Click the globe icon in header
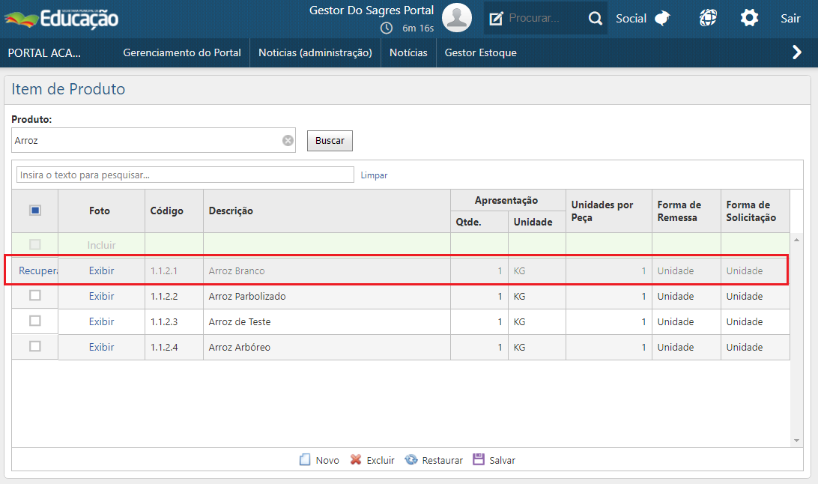The height and width of the screenshot is (484, 818). 708,19
